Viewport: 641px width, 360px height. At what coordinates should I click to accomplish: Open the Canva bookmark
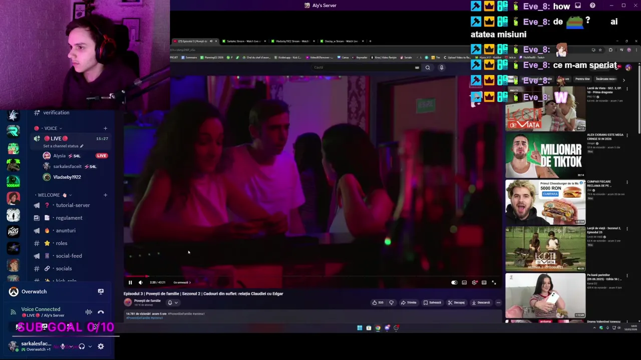point(344,57)
